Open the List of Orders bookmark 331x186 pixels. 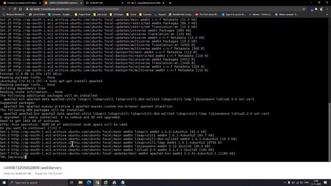pyautogui.click(x=37, y=14)
